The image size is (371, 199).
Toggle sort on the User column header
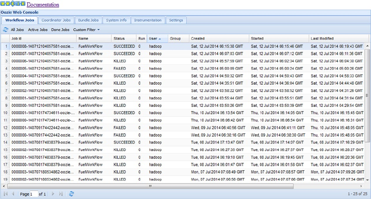[157, 39]
